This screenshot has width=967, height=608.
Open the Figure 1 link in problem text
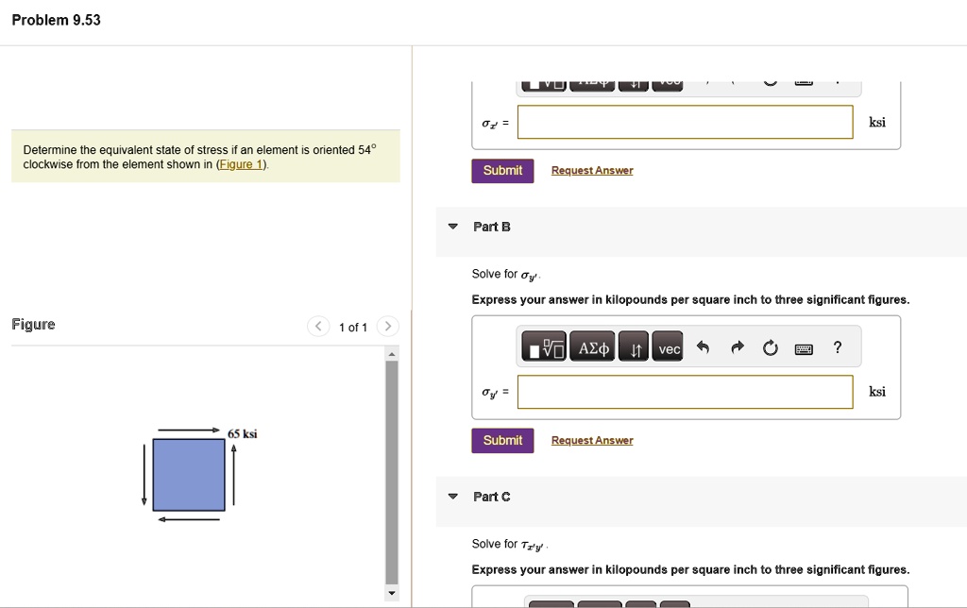tap(242, 164)
